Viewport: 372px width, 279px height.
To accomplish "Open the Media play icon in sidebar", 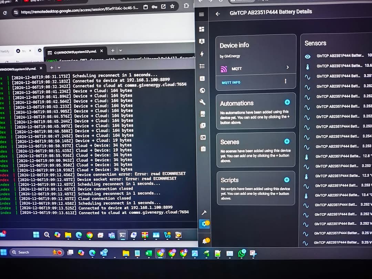I will 203,126.
